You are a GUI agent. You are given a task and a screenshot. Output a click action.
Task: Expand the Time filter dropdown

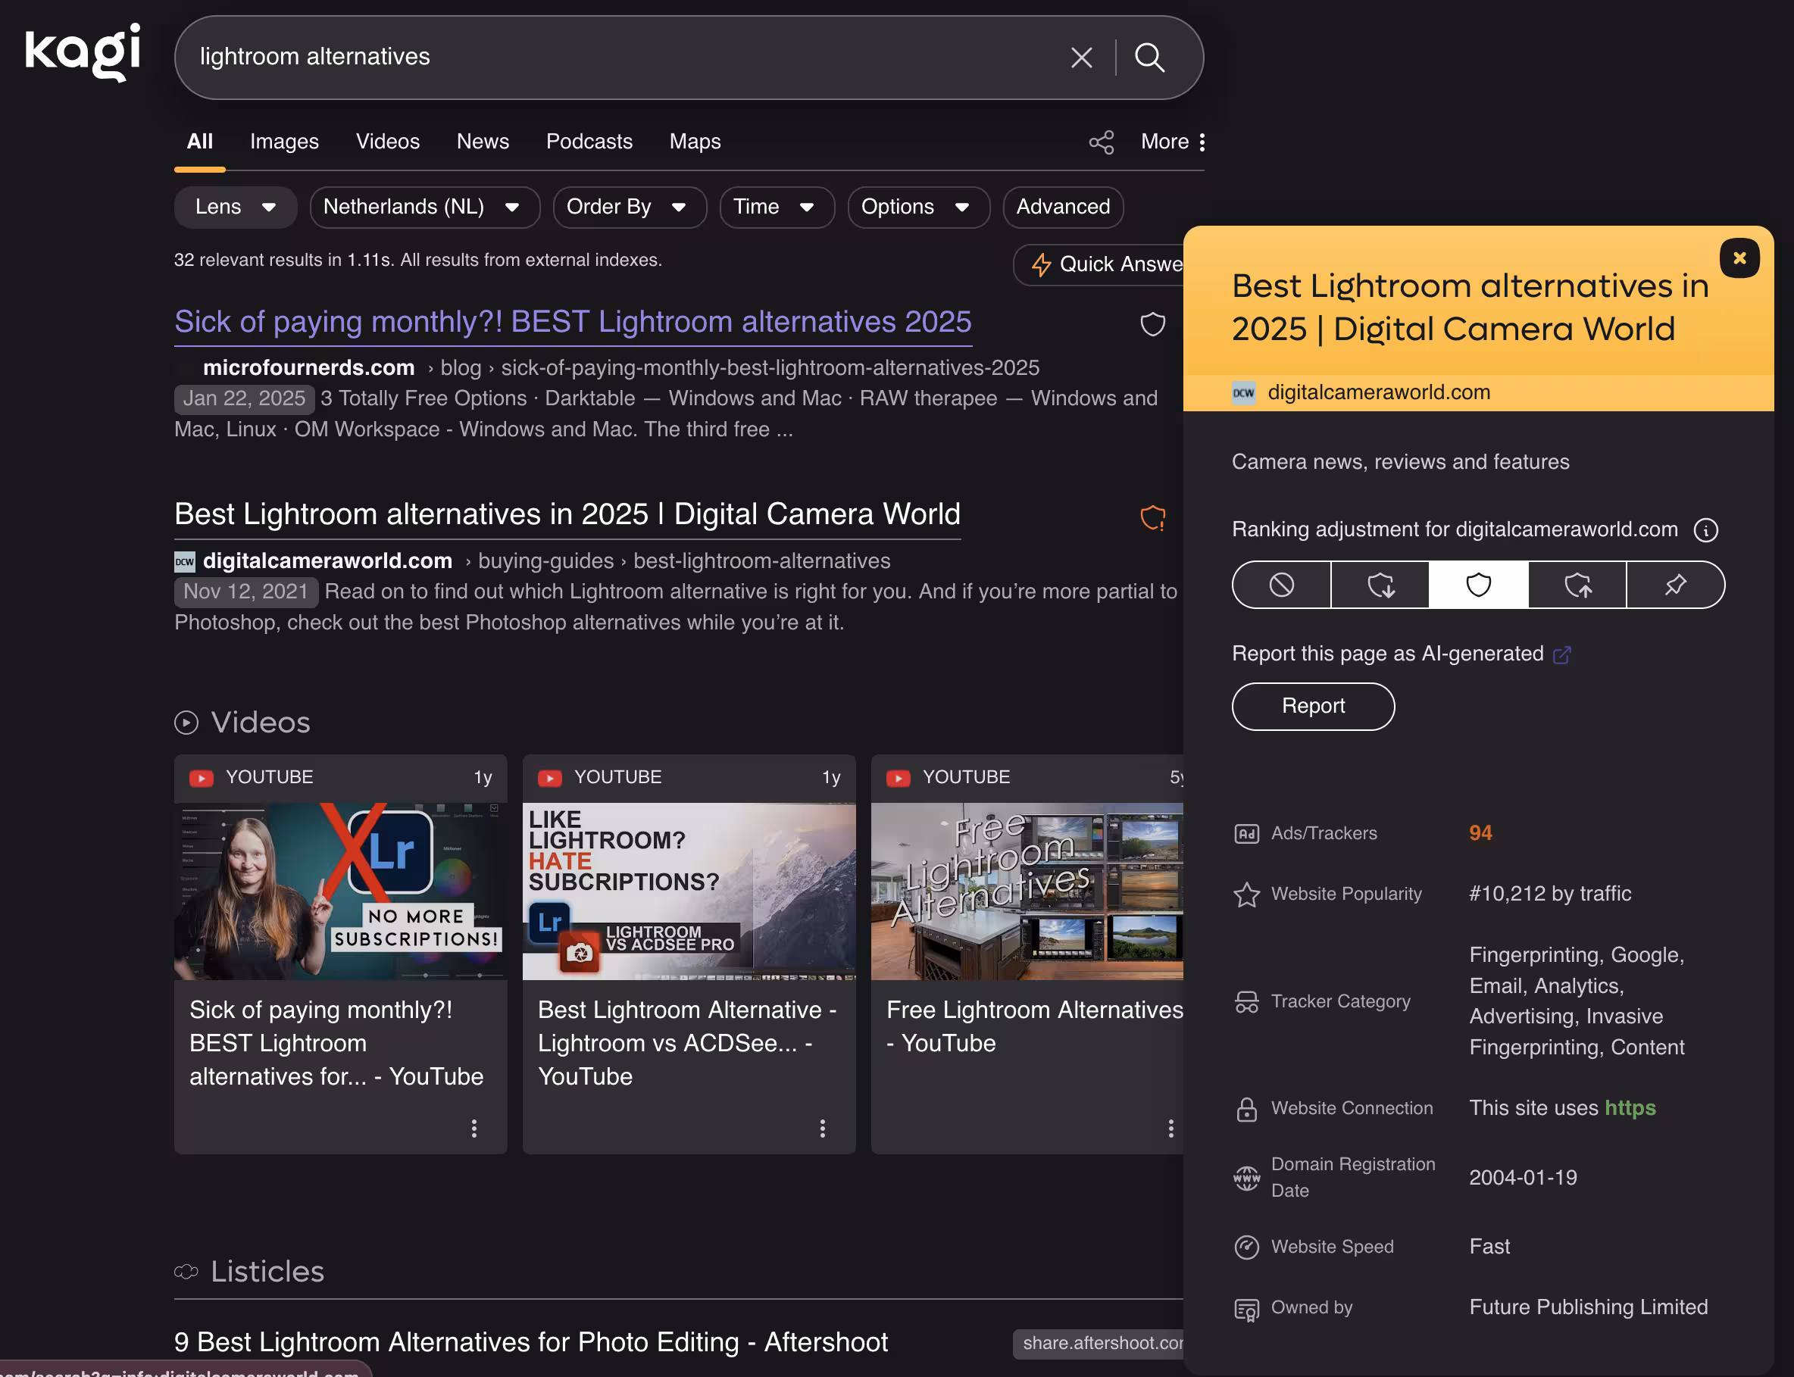[x=777, y=208]
